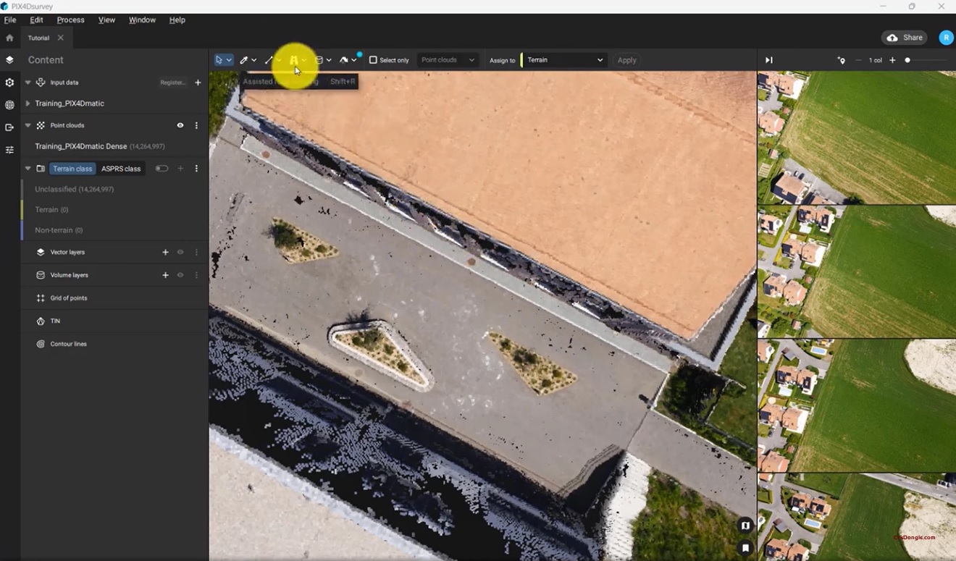Screen dimensions: 956x561
Task: Expand the Training_PIX4Dmatic tree item
Action: (28, 104)
